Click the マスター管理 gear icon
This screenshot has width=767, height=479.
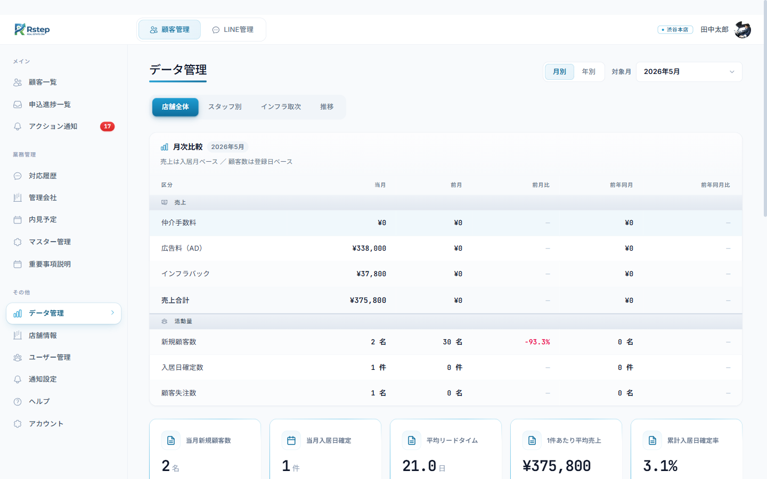pos(18,242)
